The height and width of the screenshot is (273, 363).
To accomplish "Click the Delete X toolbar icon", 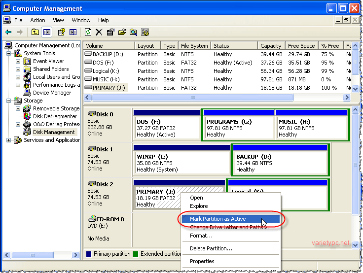I will tap(99, 32).
